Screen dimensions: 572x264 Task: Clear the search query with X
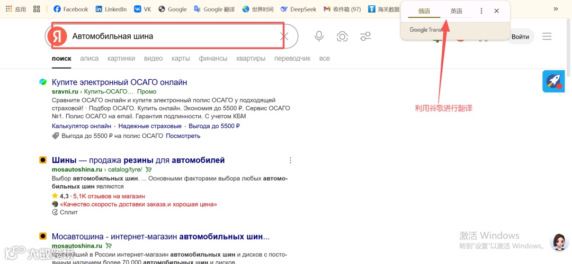tap(284, 36)
